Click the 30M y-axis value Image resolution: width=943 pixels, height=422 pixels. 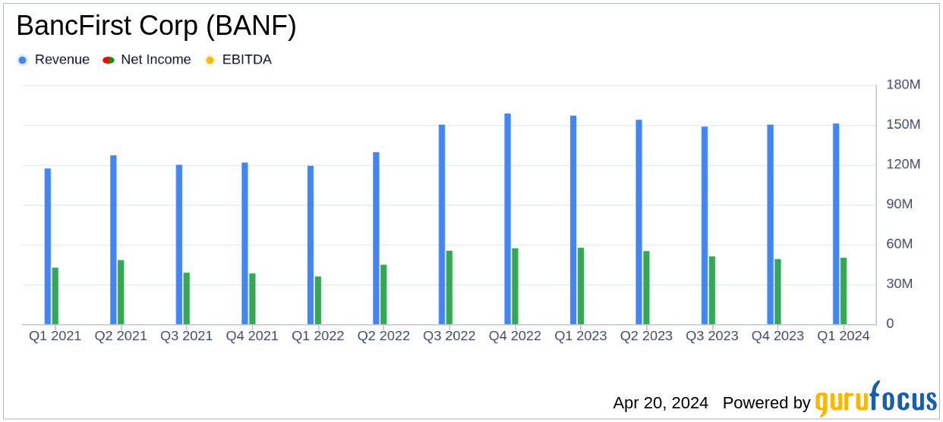(x=900, y=284)
